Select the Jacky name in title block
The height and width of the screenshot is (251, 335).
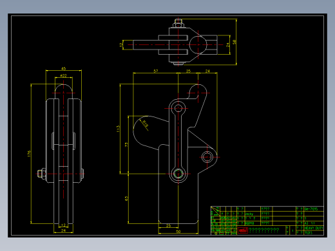coord(249,214)
